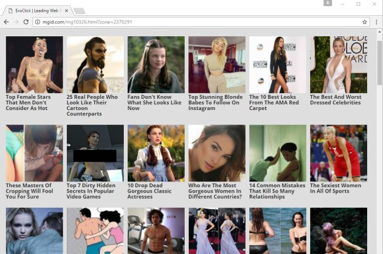This screenshot has width=383, height=254.
Task: Open 'Top Stunning Blonde Babes' headline
Action: pos(215,102)
